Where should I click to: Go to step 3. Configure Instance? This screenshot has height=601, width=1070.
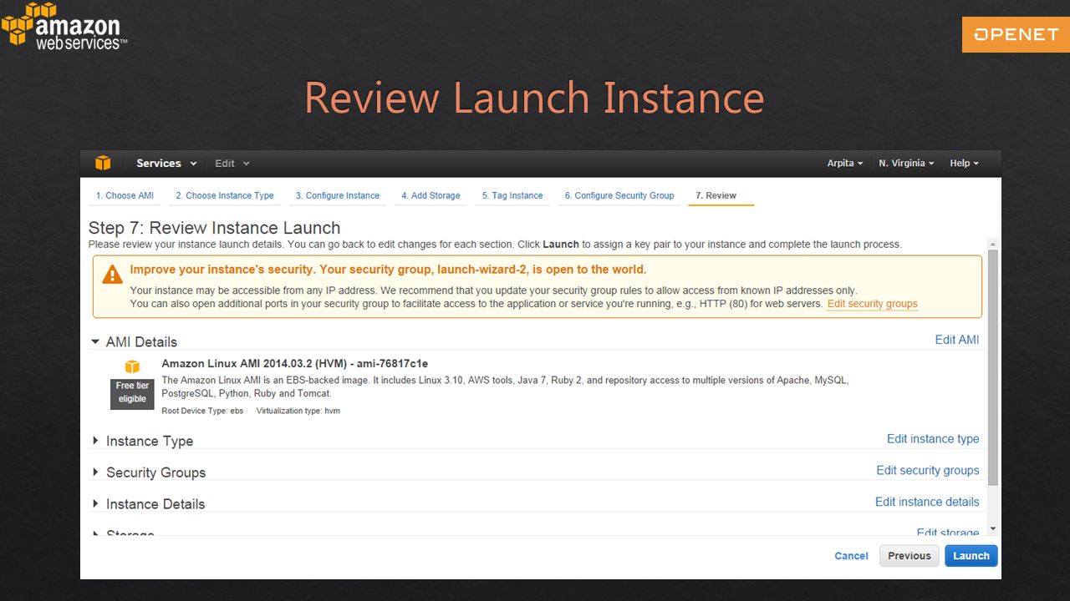click(x=338, y=195)
